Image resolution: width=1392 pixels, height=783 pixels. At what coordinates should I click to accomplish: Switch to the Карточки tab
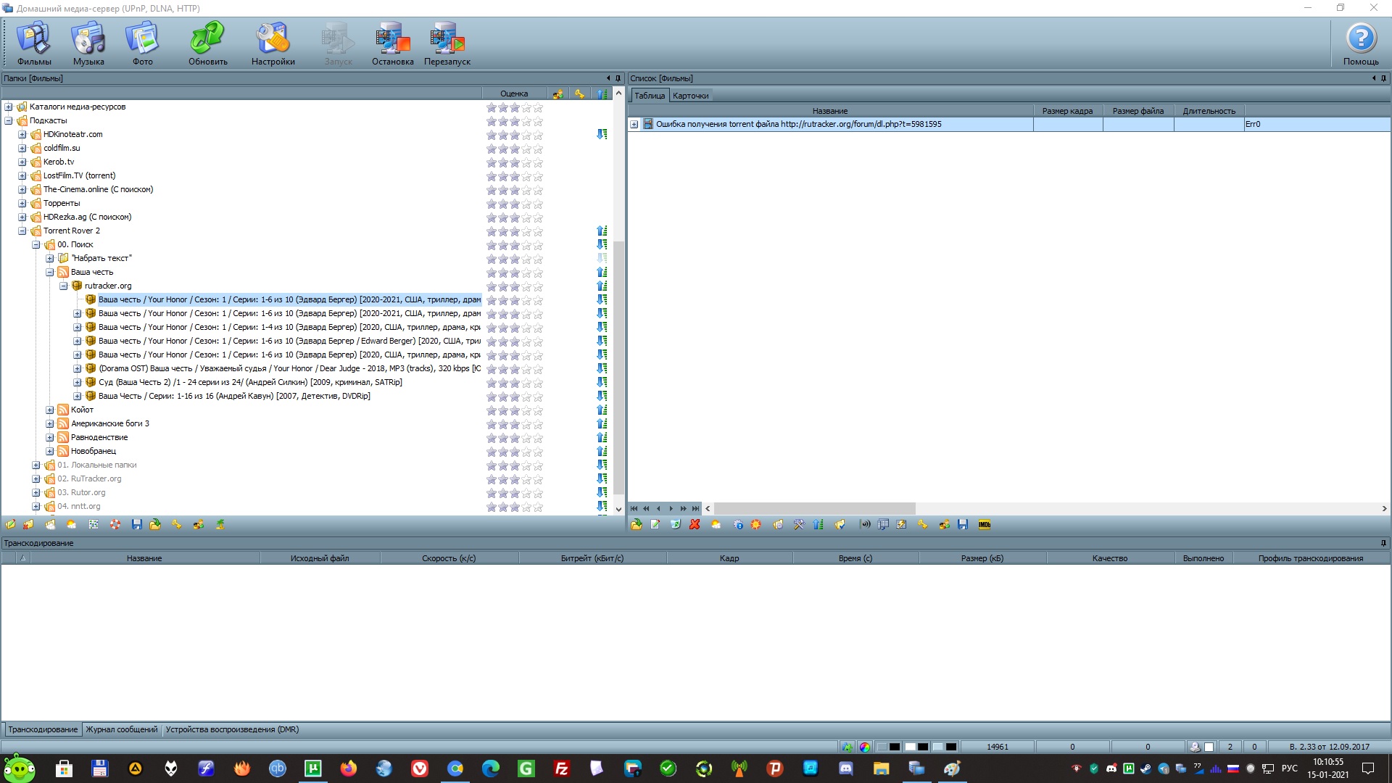coord(690,96)
